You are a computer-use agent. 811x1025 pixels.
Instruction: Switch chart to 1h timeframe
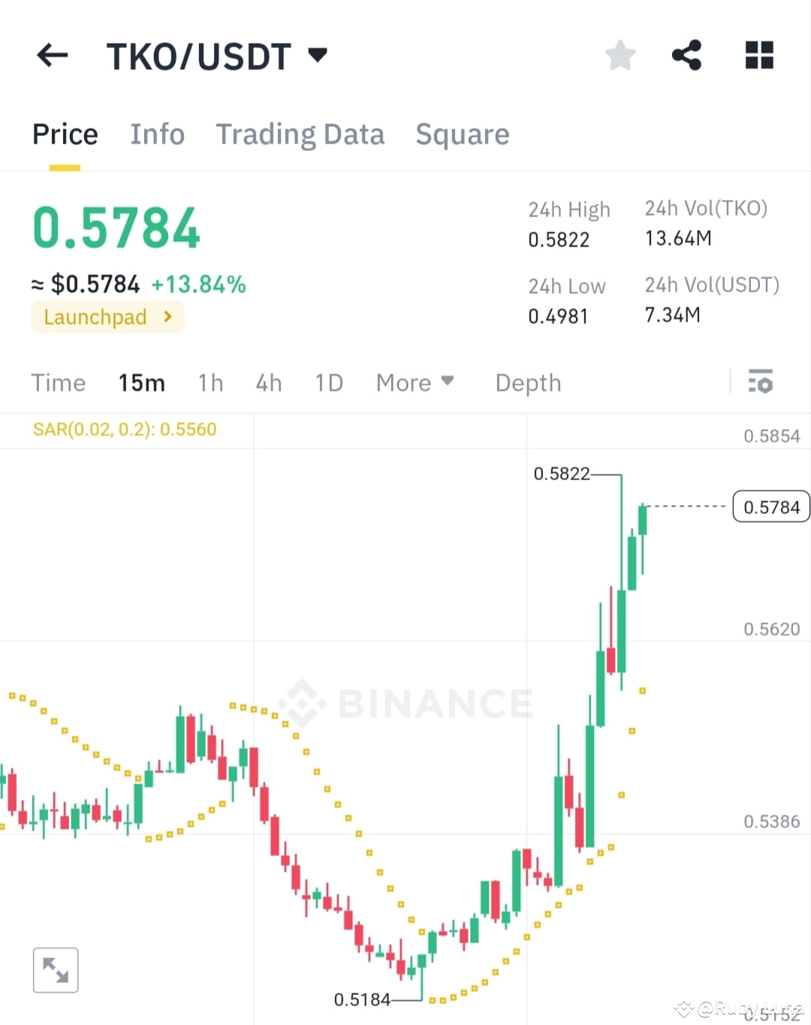click(210, 382)
